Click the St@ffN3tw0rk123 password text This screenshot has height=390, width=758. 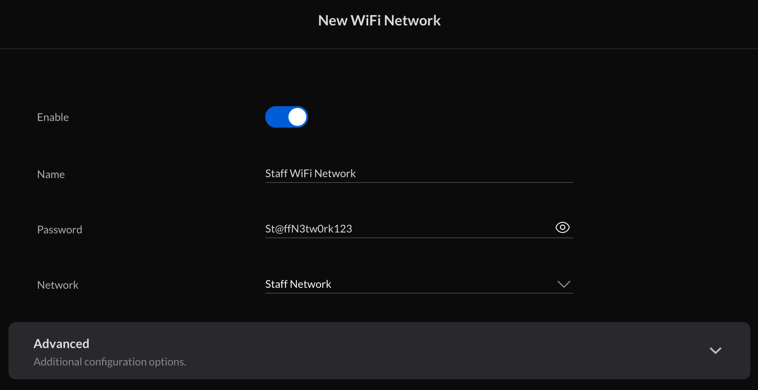[309, 229]
